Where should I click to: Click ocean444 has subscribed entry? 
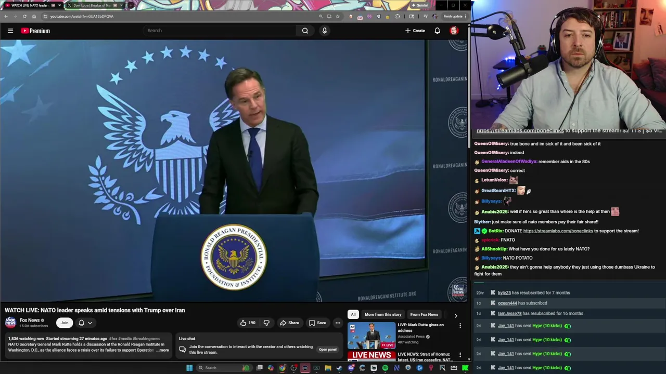tap(522, 303)
